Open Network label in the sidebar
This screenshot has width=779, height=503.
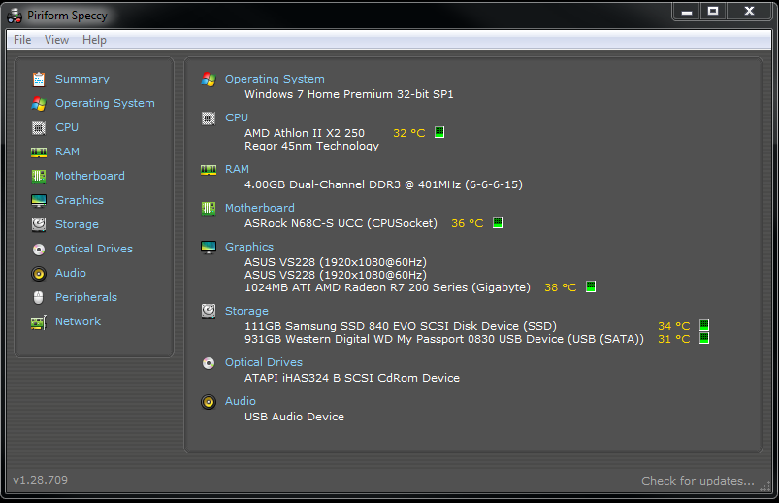(78, 321)
